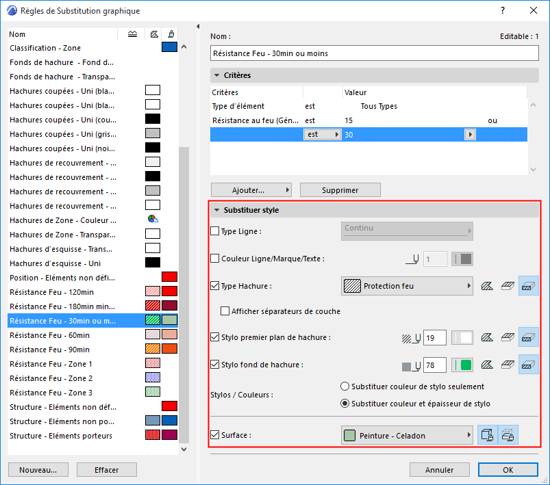Enable Couleur Ligne/Marque/Texte checkbox
This screenshot has height=485, width=550.
click(x=214, y=259)
